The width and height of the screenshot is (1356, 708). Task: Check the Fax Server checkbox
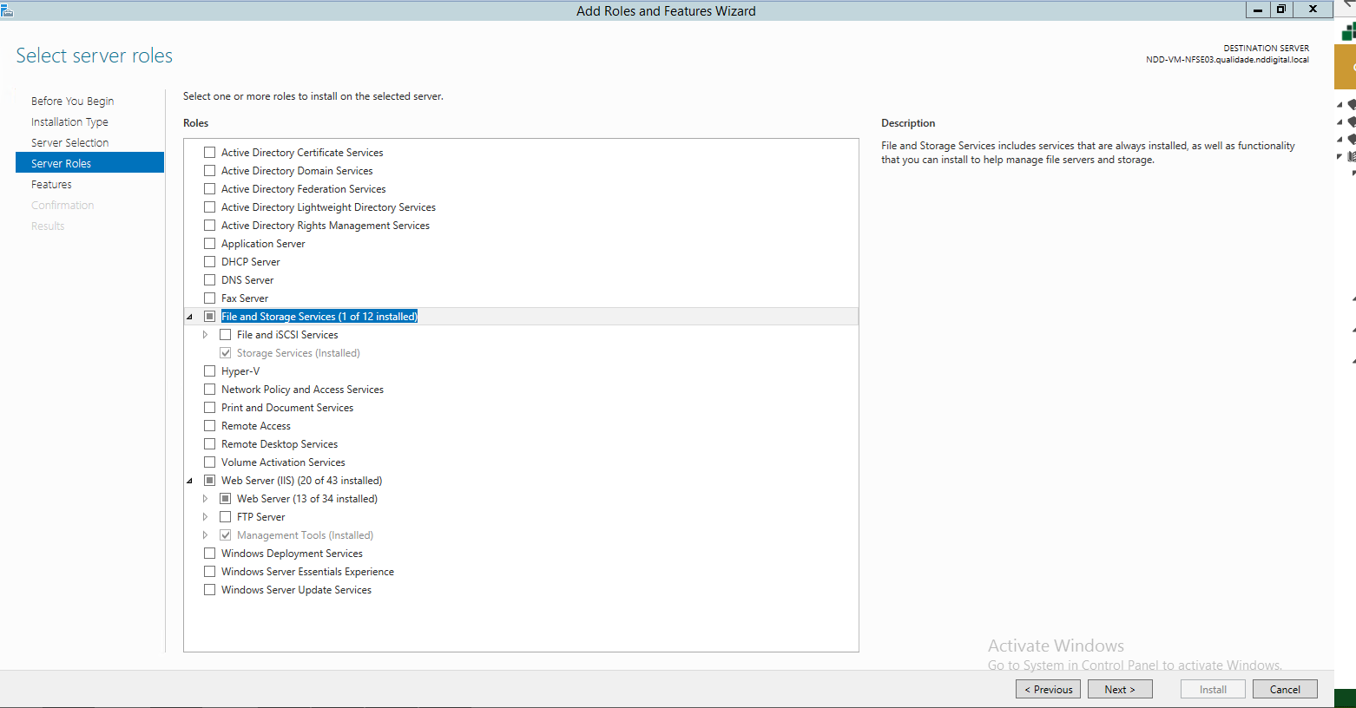[x=209, y=298]
